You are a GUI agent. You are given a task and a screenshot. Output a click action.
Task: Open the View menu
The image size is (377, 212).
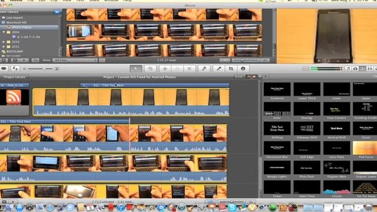[67, 1]
